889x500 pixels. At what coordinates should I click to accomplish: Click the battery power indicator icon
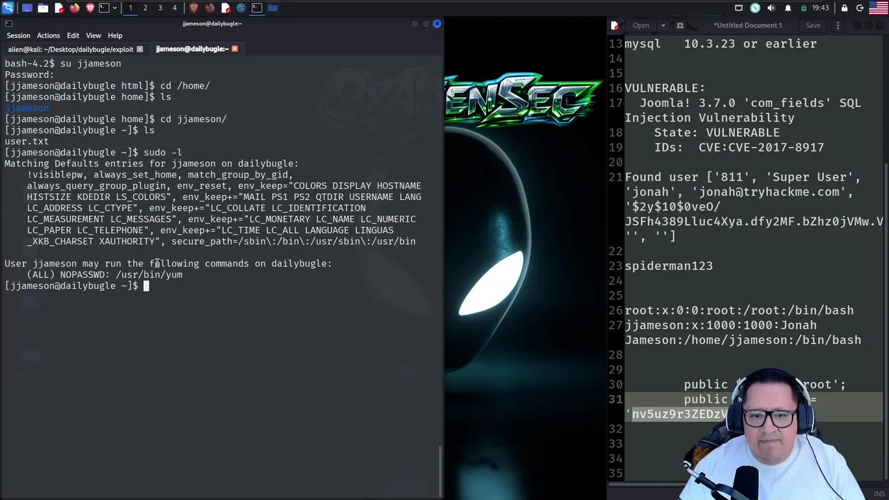point(804,8)
